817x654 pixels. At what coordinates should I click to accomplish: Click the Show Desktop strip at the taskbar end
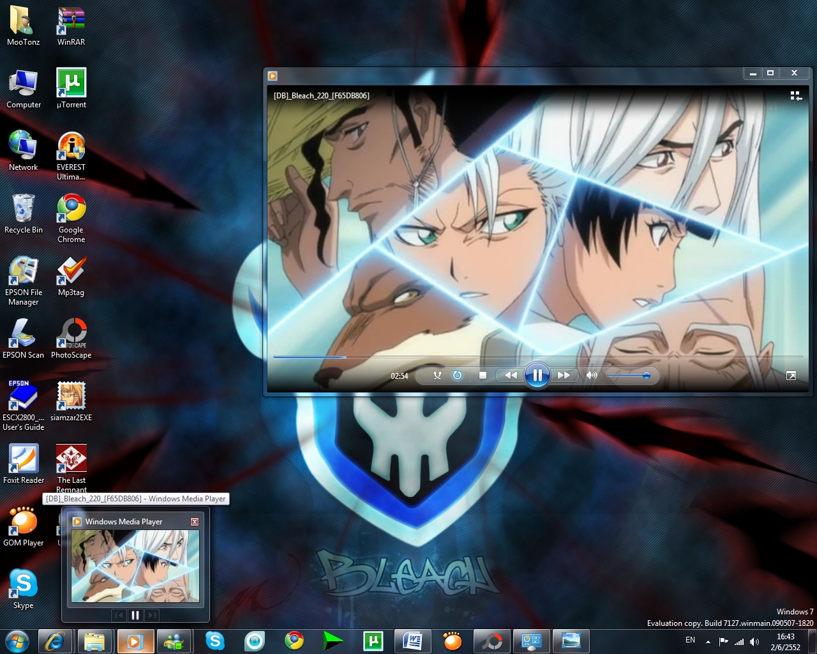pos(812,641)
